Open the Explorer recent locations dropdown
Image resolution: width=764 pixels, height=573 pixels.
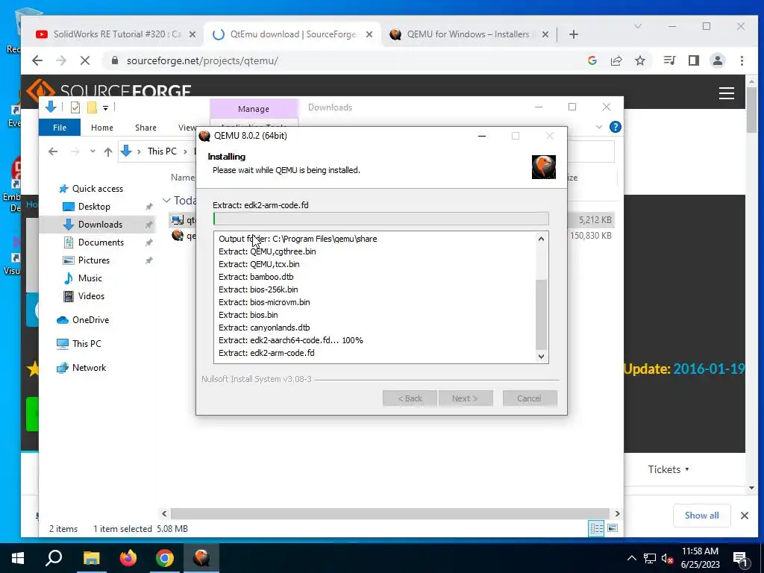tap(93, 151)
